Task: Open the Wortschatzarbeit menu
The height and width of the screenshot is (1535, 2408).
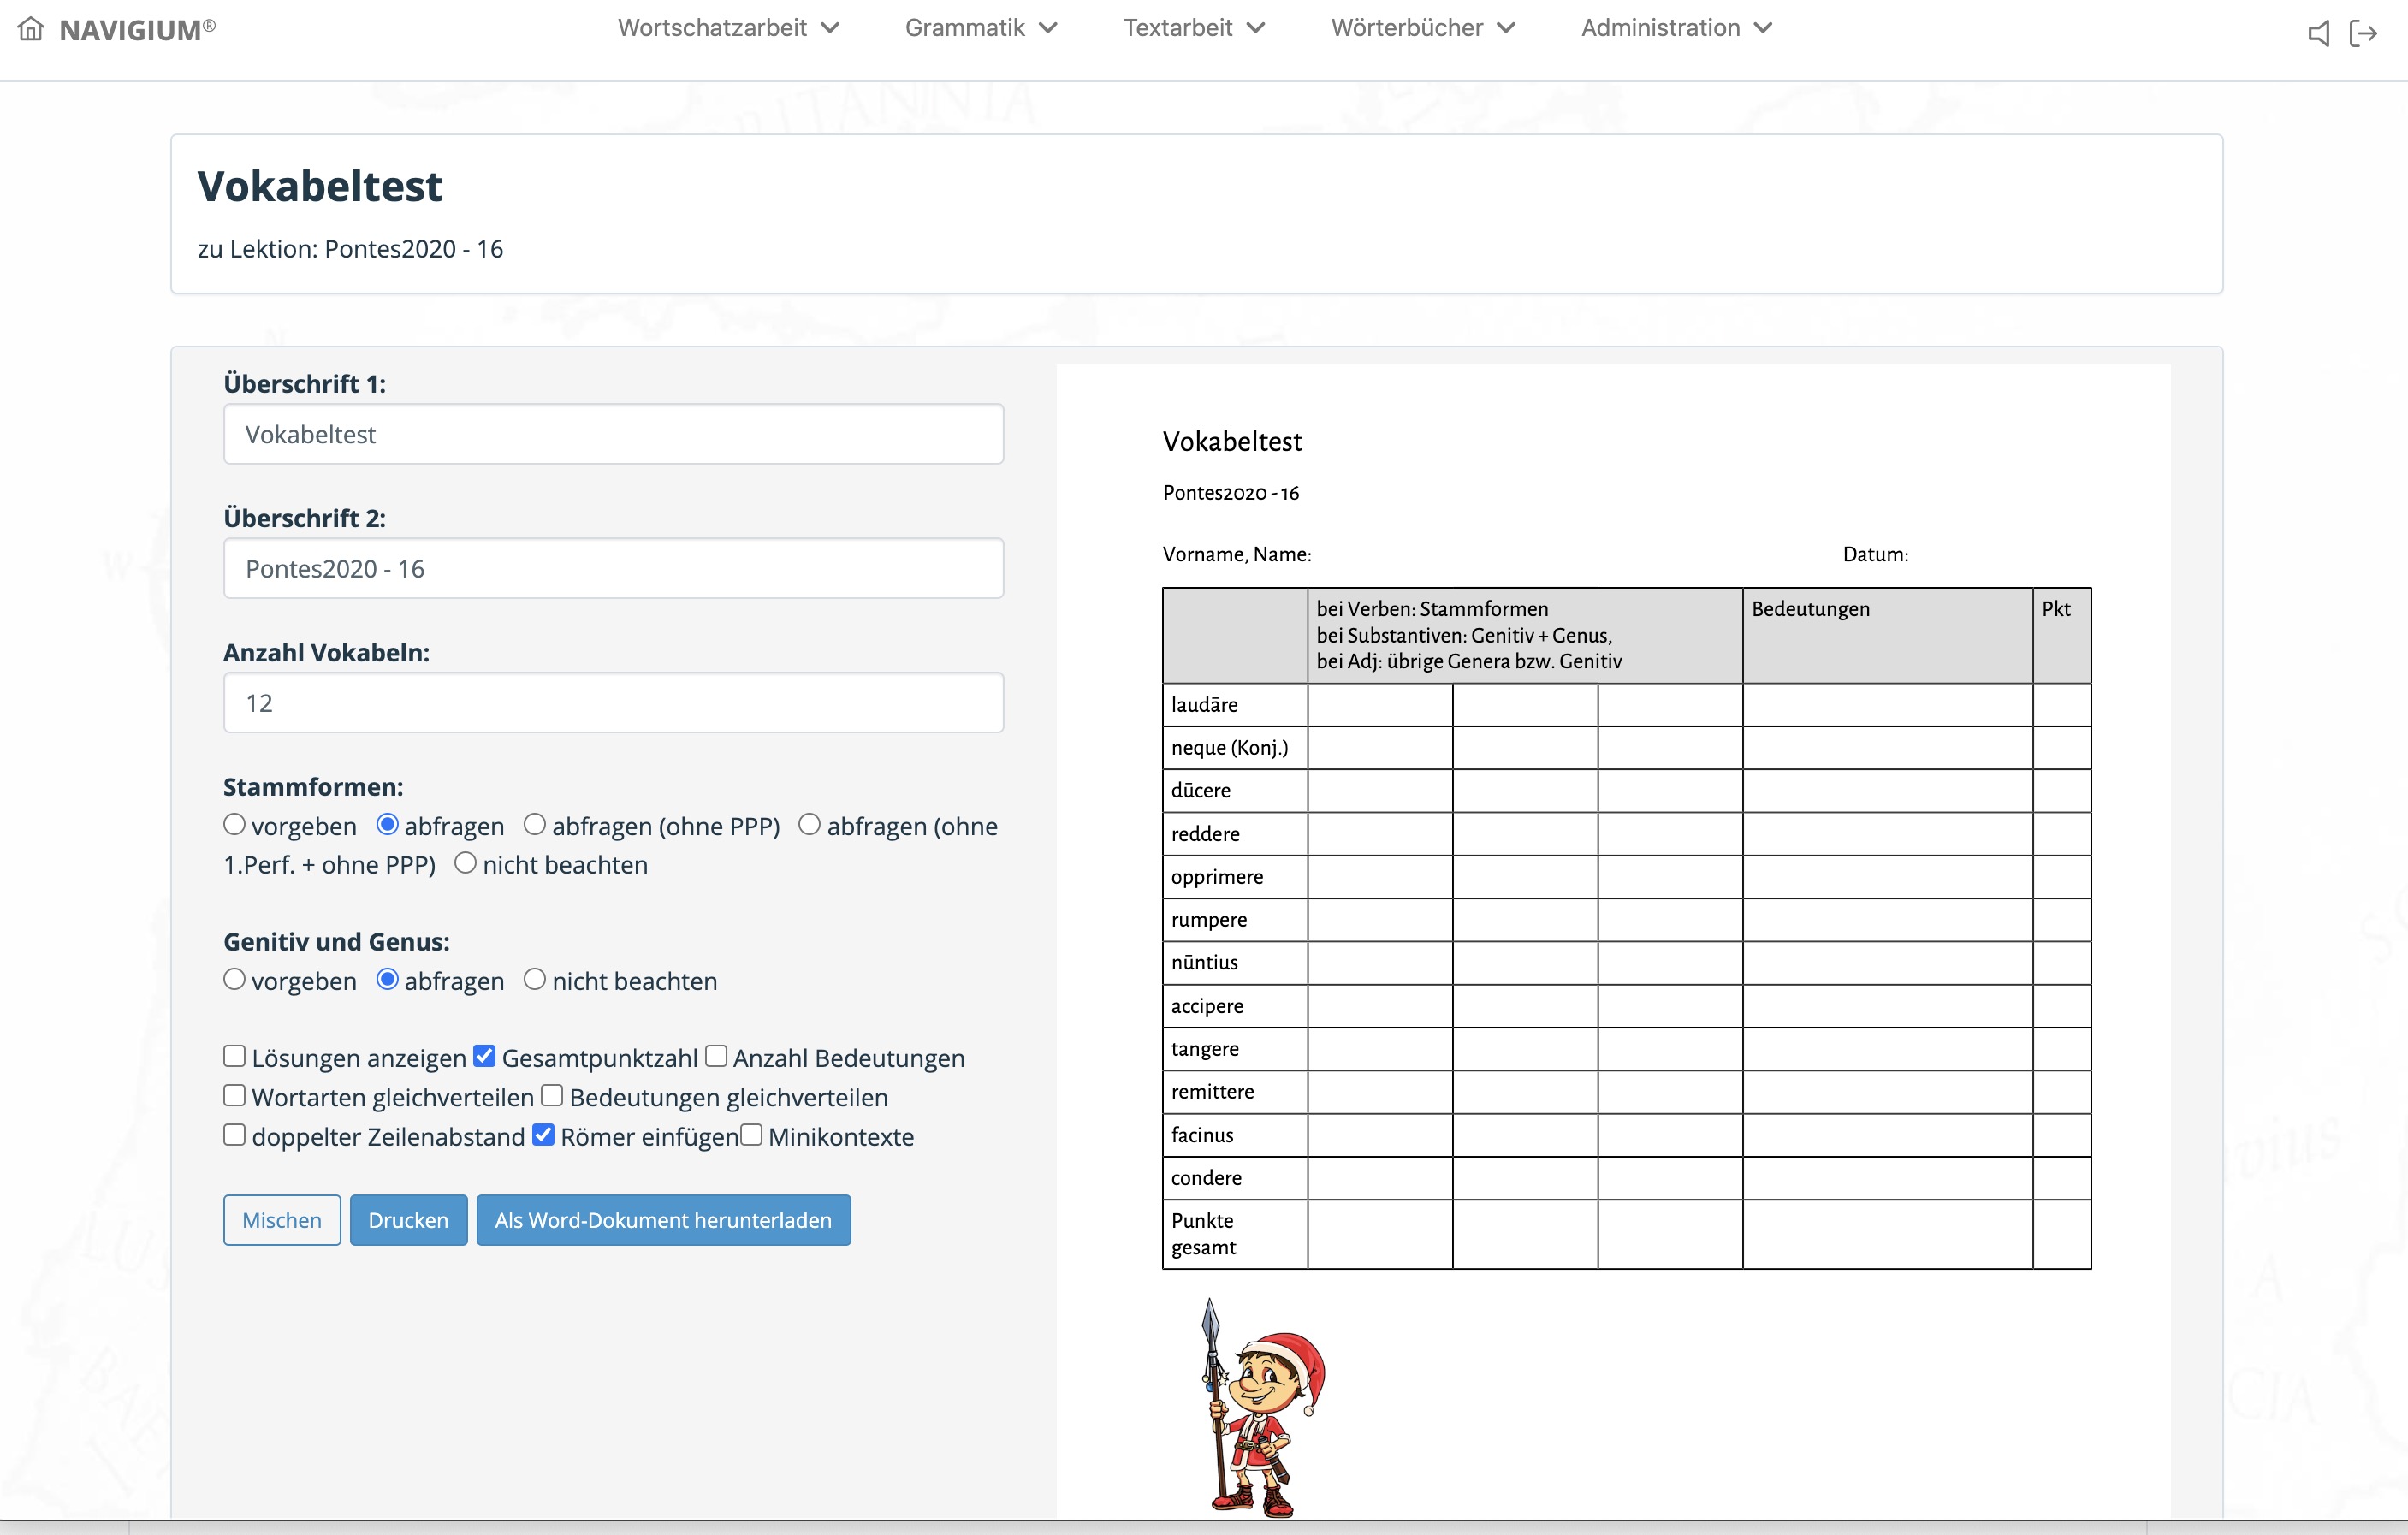Action: (728, 28)
